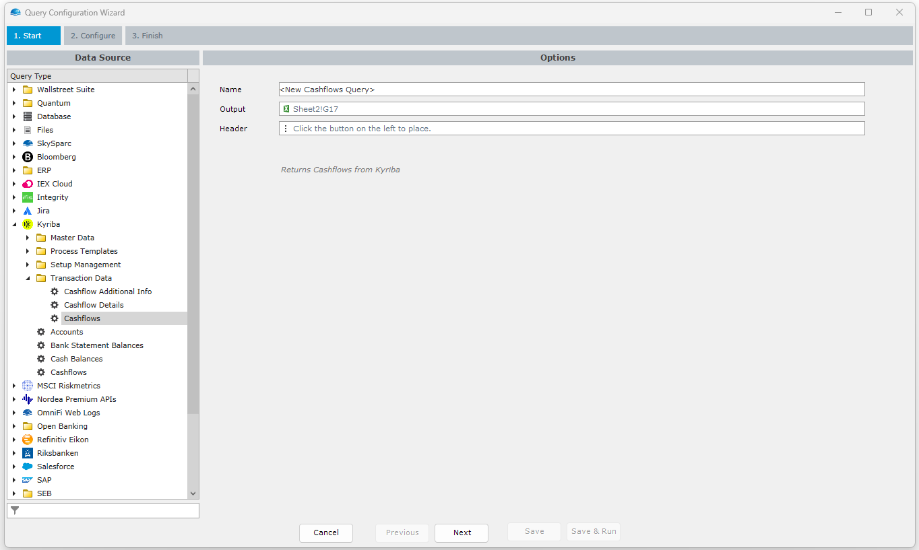Viewport: 919px width, 550px height.
Task: Click the Excel icon in Output field
Action: click(286, 109)
